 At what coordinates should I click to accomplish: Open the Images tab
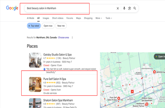pyautogui.click(x=46, y=18)
